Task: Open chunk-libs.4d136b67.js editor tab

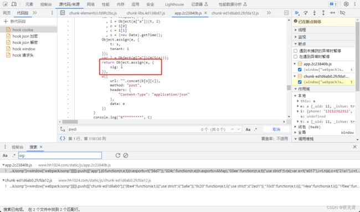Action: [x=146, y=13]
